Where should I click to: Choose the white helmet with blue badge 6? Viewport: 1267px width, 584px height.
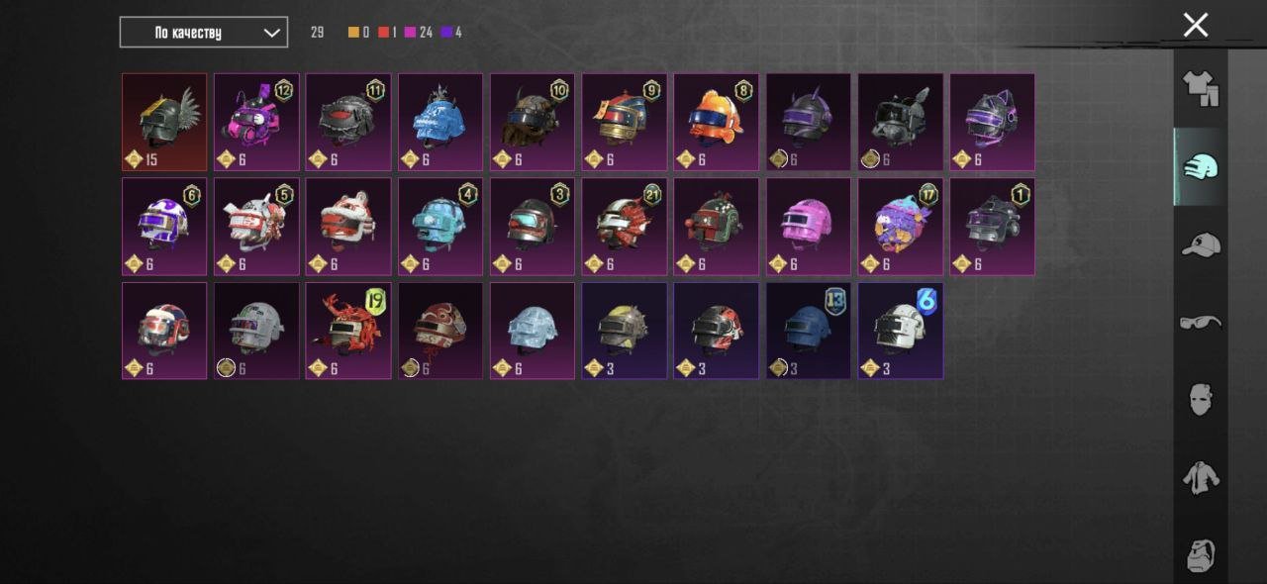coord(901,331)
